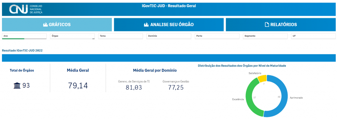Expand the Domínio filter
Viewport: 337px width, 120px height.
(x=169, y=36)
